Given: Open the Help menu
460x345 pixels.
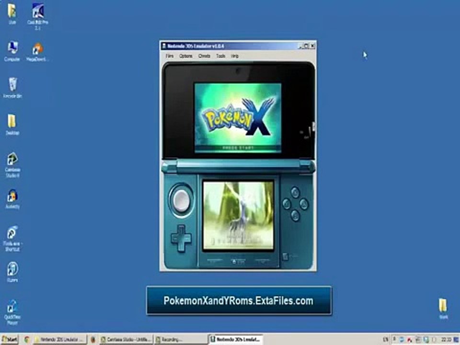Looking at the screenshot, I should click(235, 56).
